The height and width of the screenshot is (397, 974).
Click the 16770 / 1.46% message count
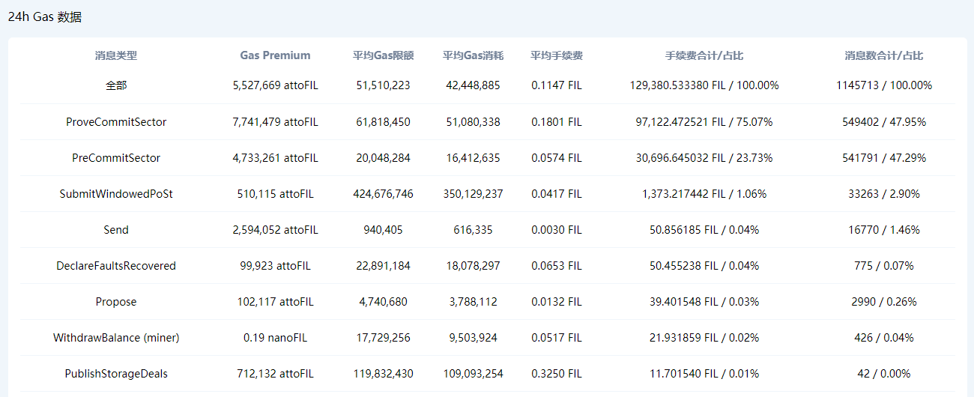884,229
